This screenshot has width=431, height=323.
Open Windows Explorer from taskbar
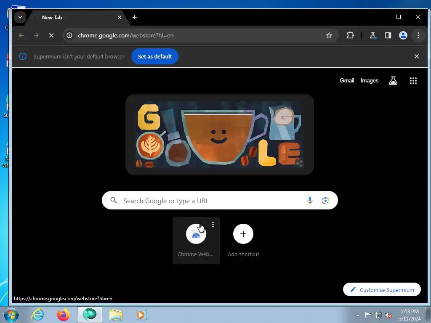116,315
